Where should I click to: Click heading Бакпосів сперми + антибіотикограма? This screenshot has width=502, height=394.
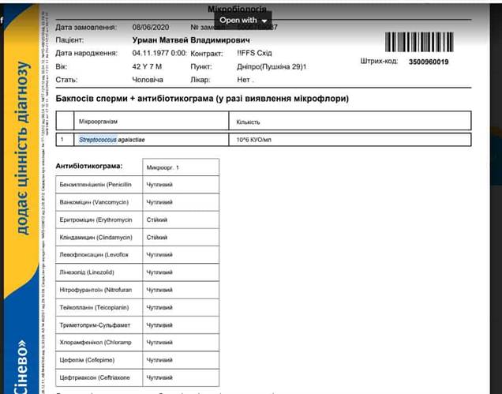(202, 99)
